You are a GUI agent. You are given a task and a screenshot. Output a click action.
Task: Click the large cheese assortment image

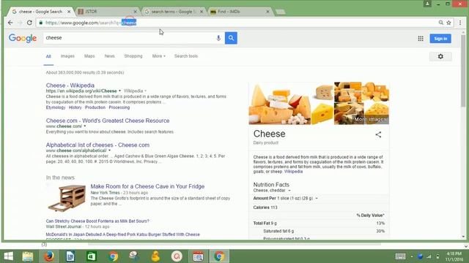point(280,104)
